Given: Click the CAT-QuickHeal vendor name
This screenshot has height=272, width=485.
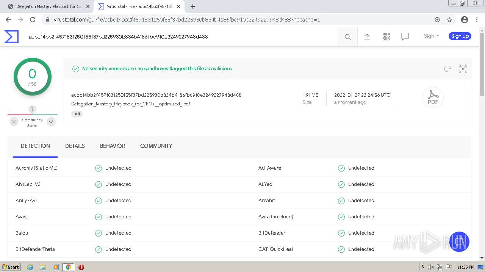Looking at the screenshot, I should pyautogui.click(x=275, y=249).
